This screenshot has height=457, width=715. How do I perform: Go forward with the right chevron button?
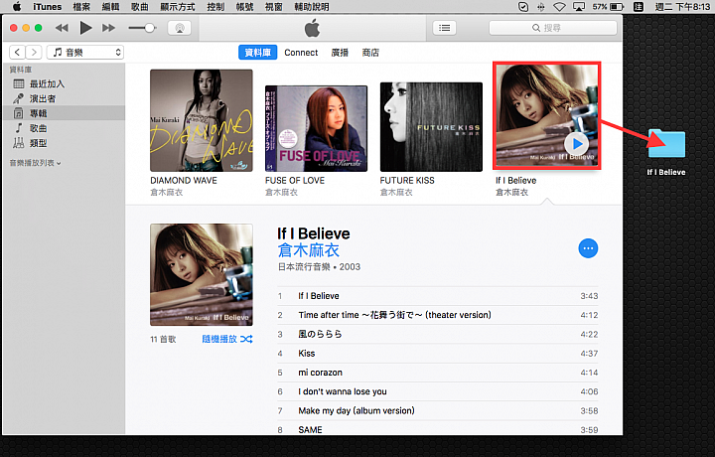pos(34,53)
